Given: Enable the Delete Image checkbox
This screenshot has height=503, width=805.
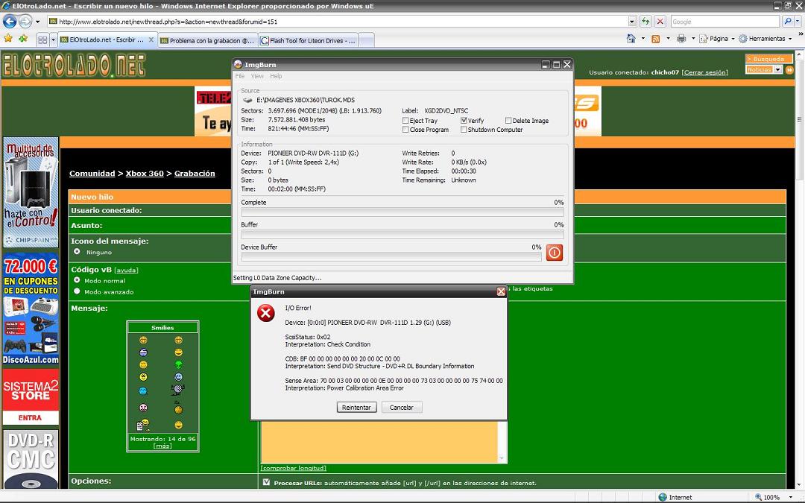Looking at the screenshot, I should tap(508, 121).
